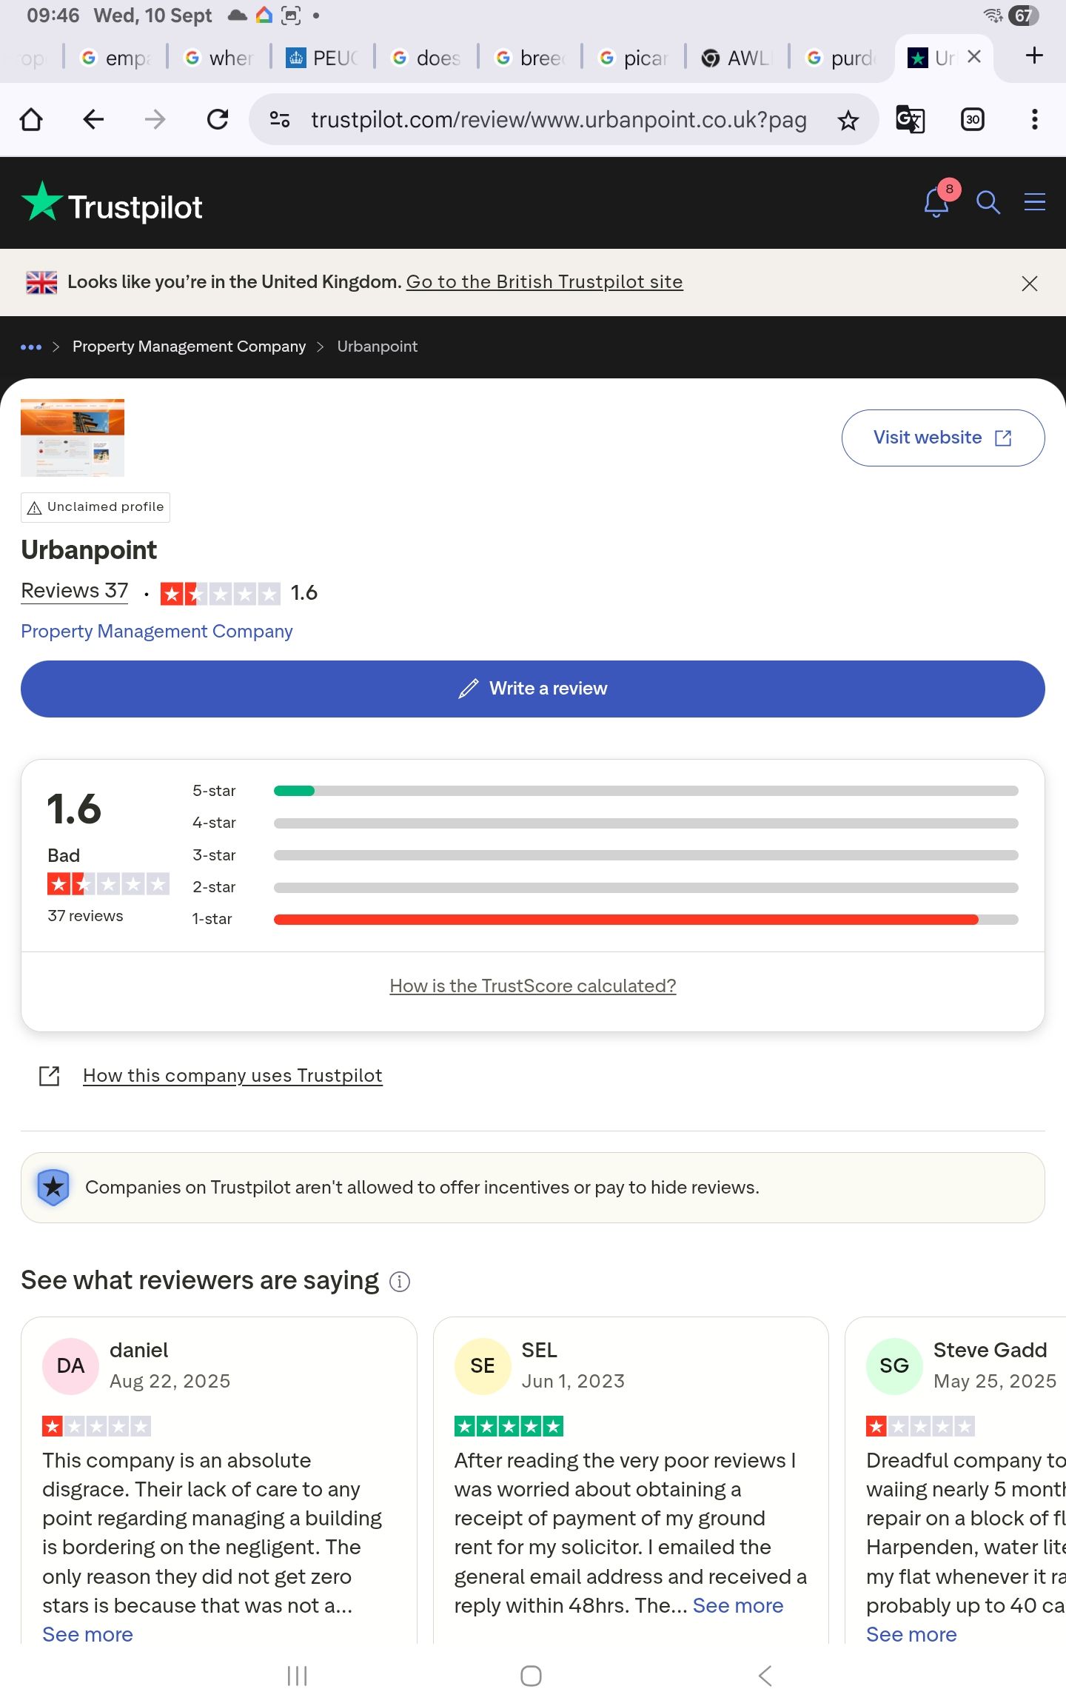This screenshot has width=1066, height=1706.
Task: Go to the British Trustpilot site
Action: (x=544, y=282)
